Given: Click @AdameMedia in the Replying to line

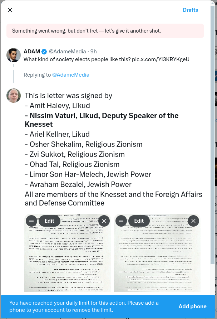Looking at the screenshot, I should [x=71, y=75].
